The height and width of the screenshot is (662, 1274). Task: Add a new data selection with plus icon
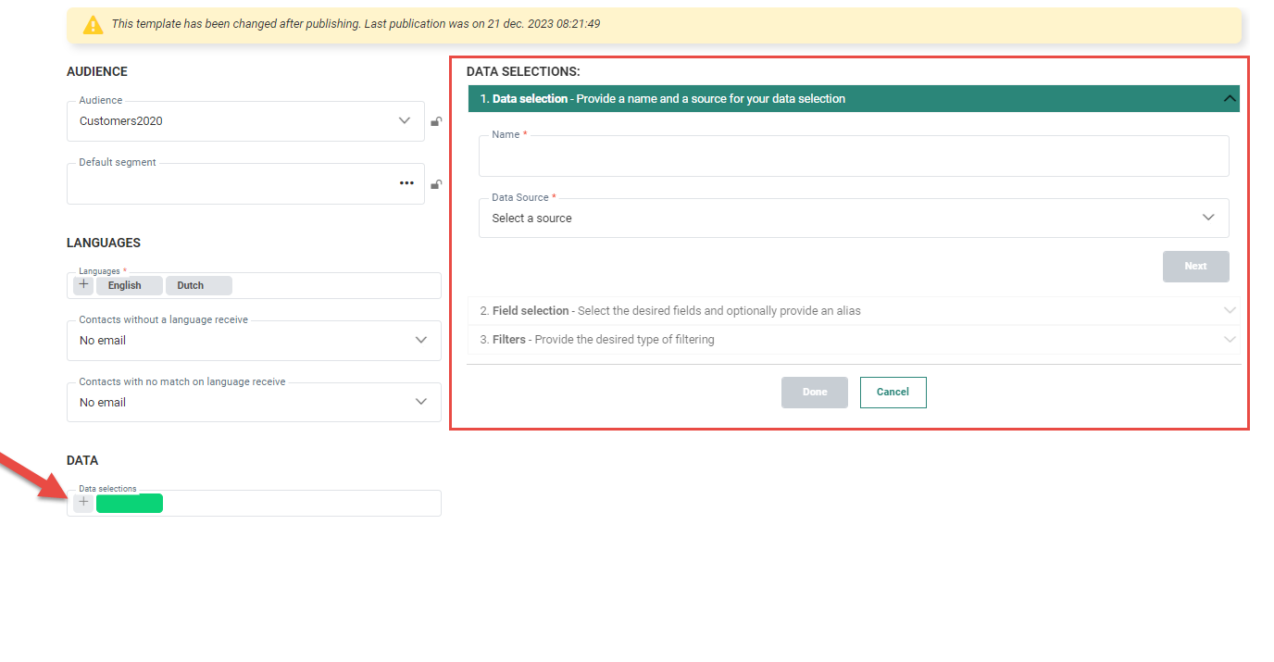[x=83, y=503]
